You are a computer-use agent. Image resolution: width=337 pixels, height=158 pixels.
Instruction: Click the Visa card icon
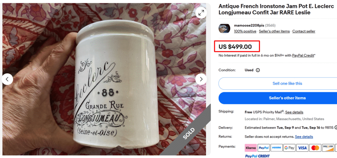[302, 148]
